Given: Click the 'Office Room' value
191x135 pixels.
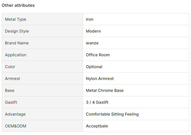Looking at the screenshot, I should click(x=98, y=55).
